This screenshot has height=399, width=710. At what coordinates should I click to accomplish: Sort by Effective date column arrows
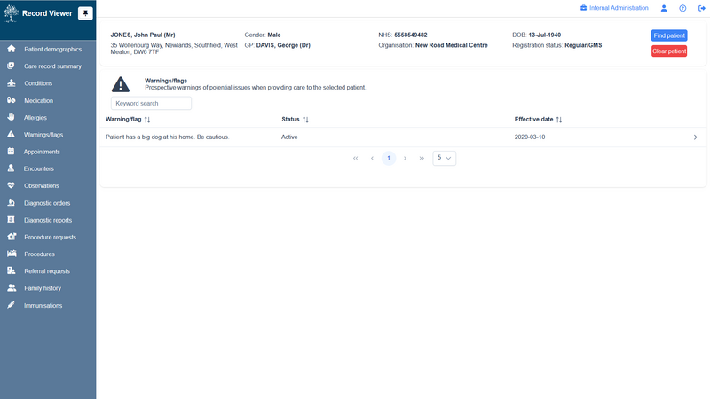click(x=559, y=120)
